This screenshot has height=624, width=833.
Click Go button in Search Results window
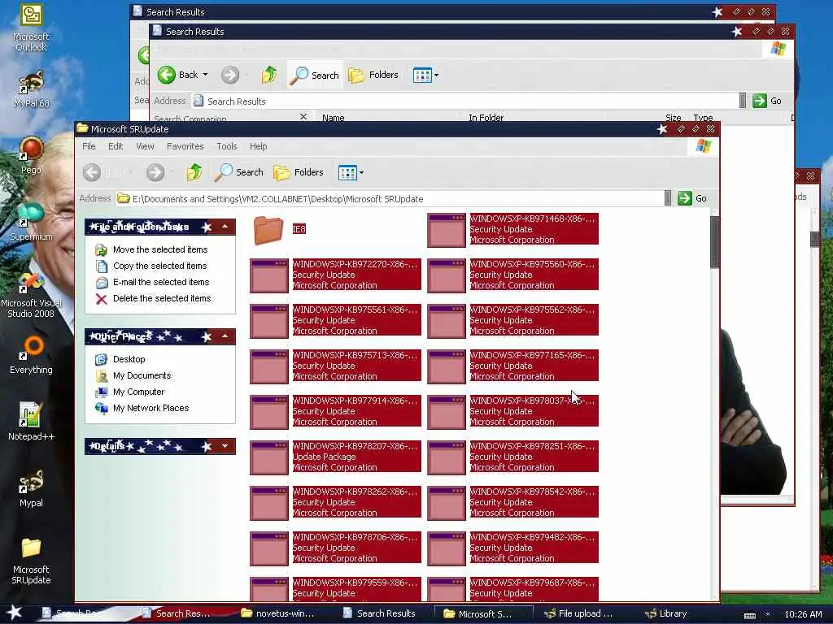coord(767,101)
